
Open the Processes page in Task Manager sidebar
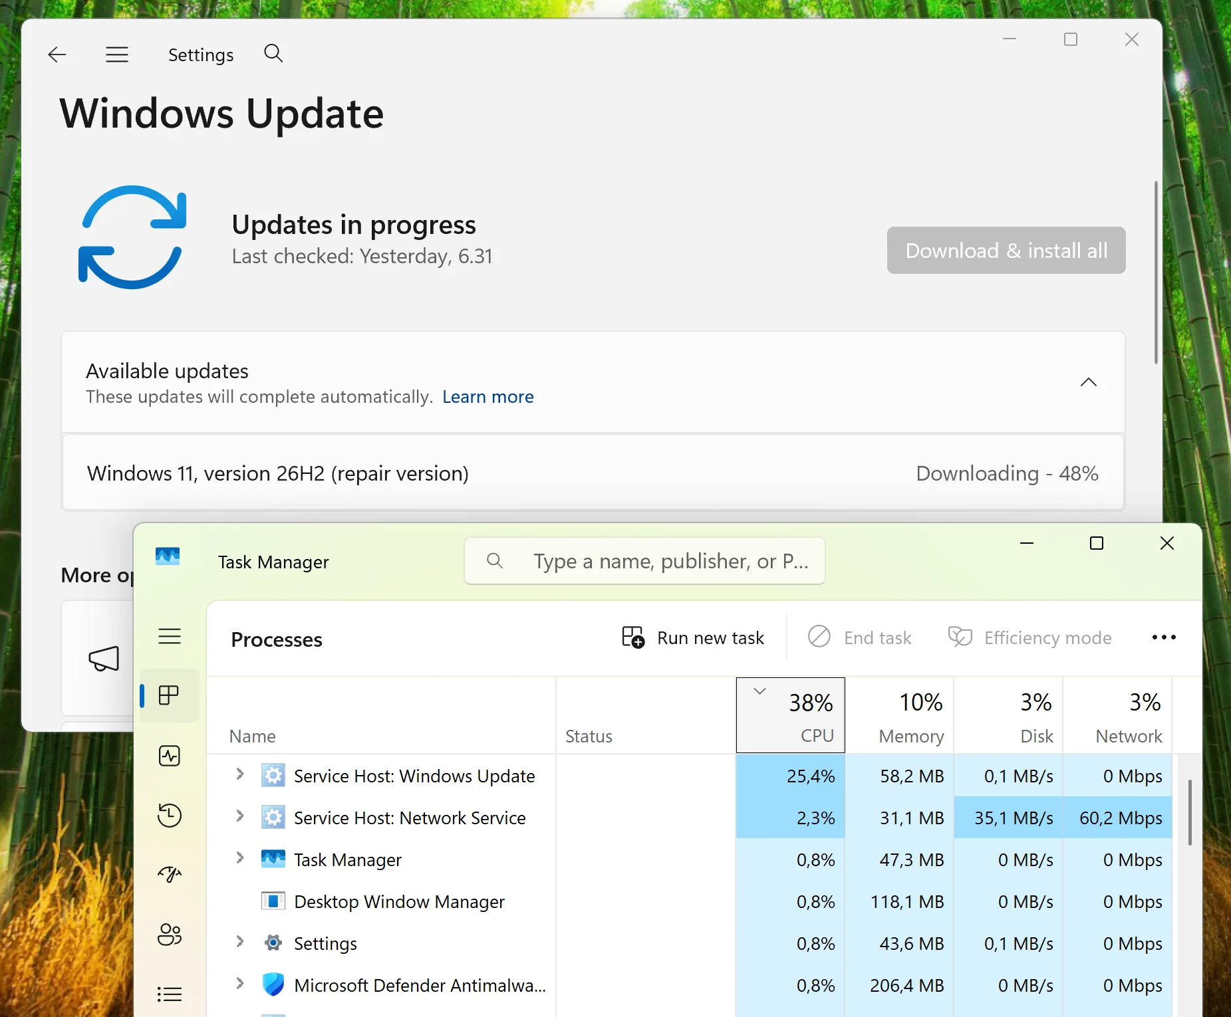[170, 696]
